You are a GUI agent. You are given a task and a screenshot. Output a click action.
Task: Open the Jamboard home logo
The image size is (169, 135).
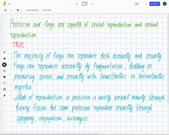click(4, 4)
